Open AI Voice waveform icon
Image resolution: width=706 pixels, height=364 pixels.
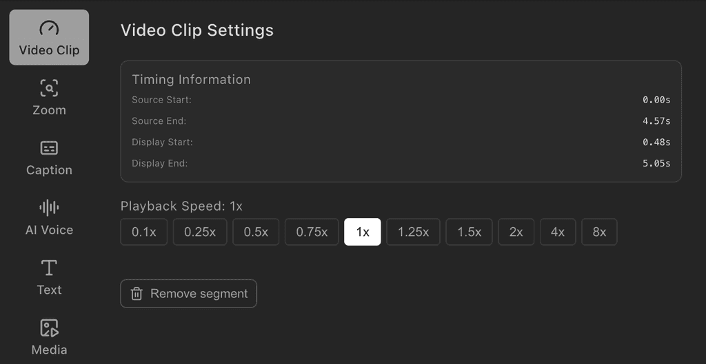49,208
